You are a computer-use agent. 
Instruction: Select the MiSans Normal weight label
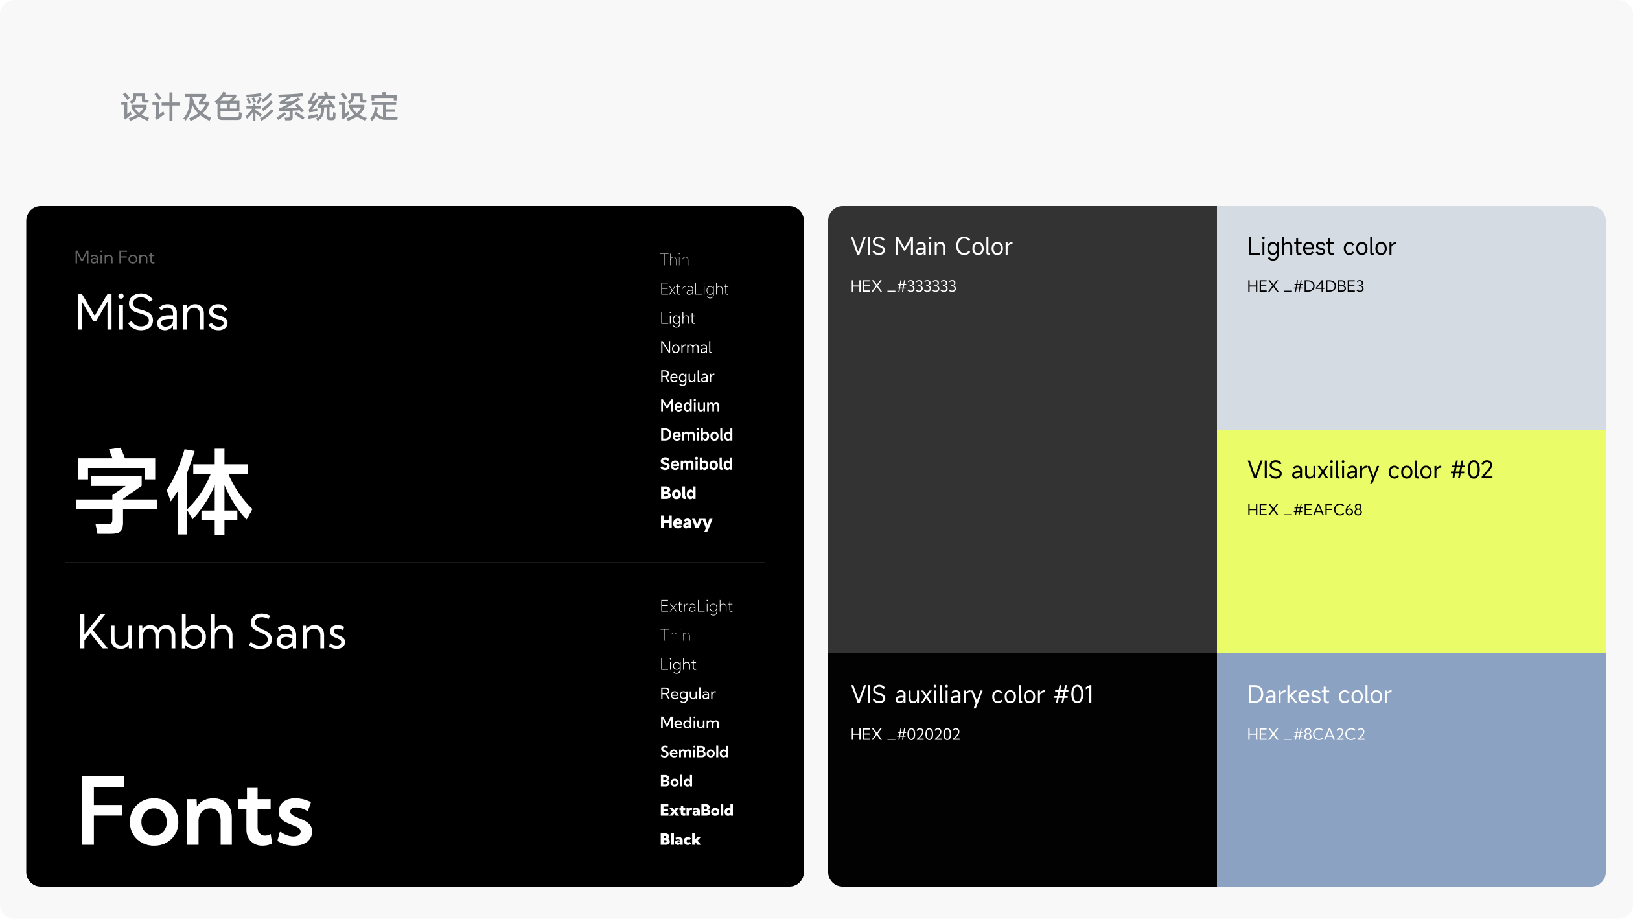coord(686,347)
